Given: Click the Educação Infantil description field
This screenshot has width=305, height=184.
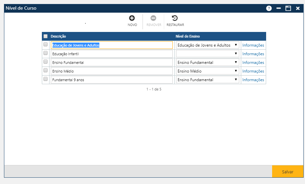Looking at the screenshot, I should pyautogui.click(x=112, y=54).
